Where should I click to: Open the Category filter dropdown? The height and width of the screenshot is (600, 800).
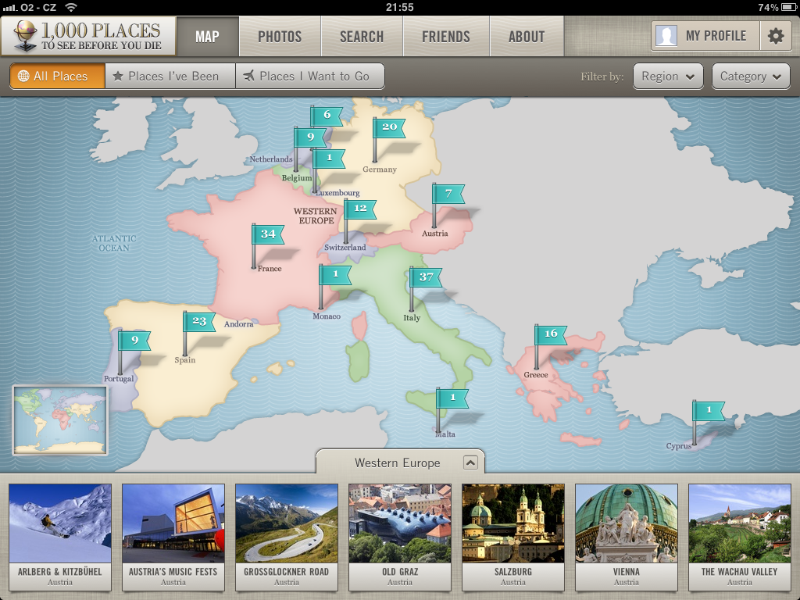pyautogui.click(x=751, y=77)
